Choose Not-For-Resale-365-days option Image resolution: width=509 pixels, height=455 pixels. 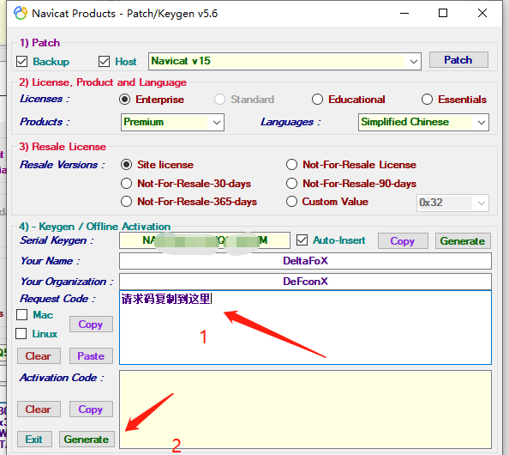tap(126, 202)
